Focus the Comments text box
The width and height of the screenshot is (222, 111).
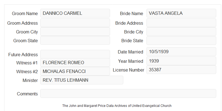click(x=128, y=93)
